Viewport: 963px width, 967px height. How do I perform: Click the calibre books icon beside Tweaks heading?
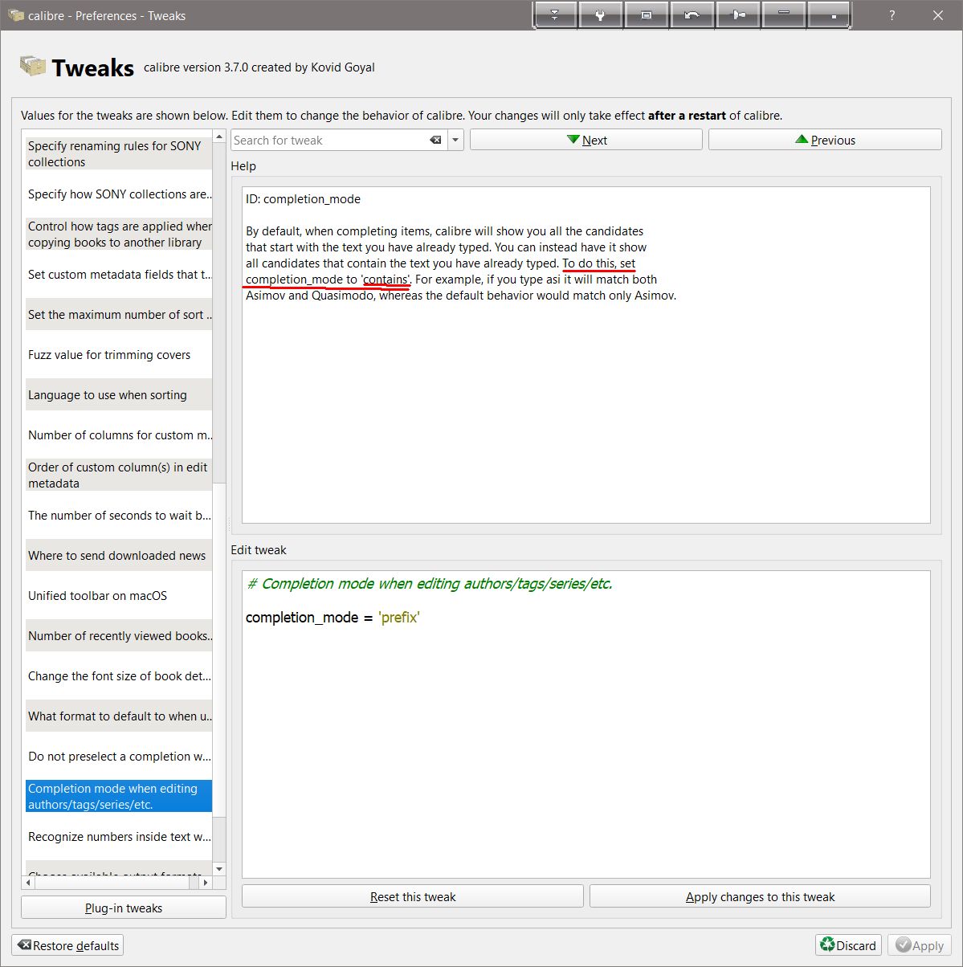coord(32,66)
